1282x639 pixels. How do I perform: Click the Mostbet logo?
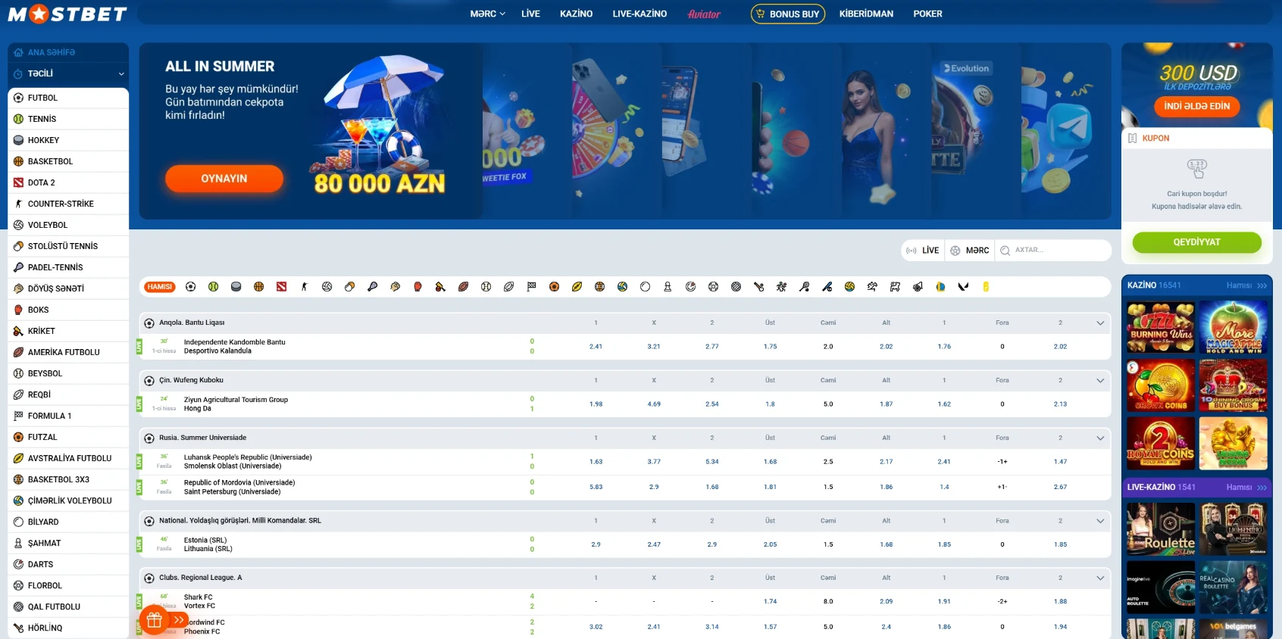click(x=67, y=14)
